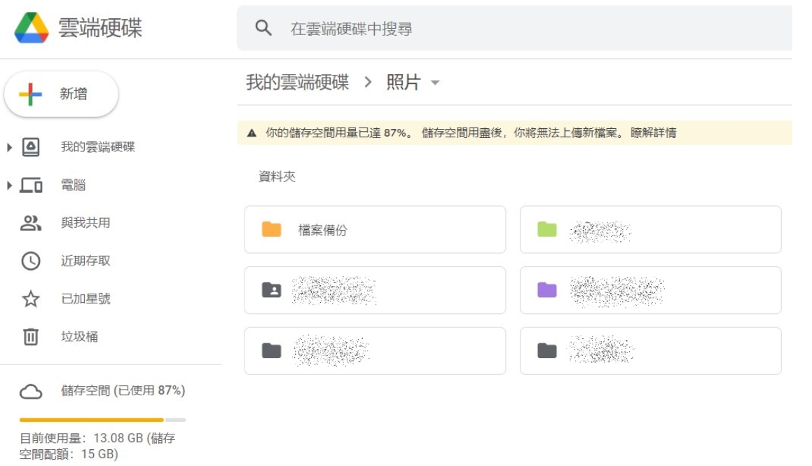Image resolution: width=812 pixels, height=466 pixels.
Task: Expand the 我的雲端硬碟 tree arrow
Action: 10,148
